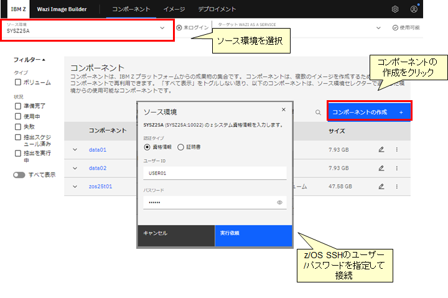Edit the zos25t01 component with pencil icon
Screen dimensions: 448x298
[x=381, y=186]
